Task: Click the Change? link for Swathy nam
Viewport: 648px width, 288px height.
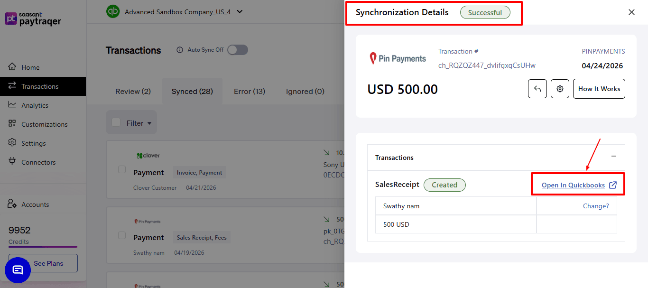Action: [596, 206]
